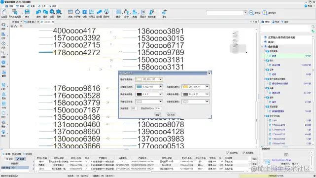Open the graph merge toolbar icon
The width and height of the screenshot is (316, 178).
pyautogui.click(x=143, y=12)
